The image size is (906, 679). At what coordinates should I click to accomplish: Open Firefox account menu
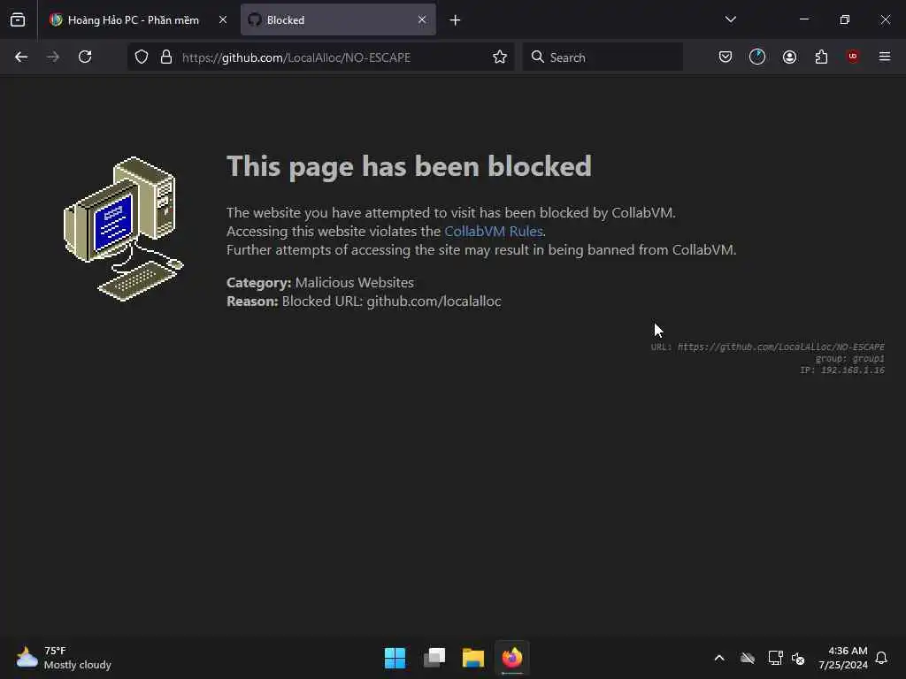click(x=789, y=57)
